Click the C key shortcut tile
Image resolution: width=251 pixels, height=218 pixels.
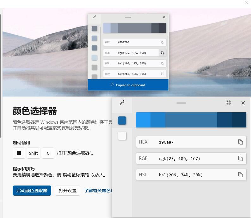(48, 153)
